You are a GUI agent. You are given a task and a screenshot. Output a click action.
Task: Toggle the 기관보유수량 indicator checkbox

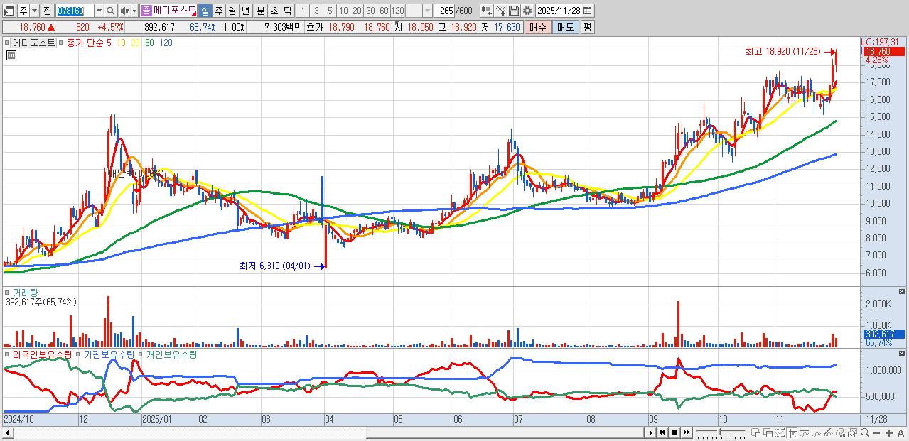[79, 354]
